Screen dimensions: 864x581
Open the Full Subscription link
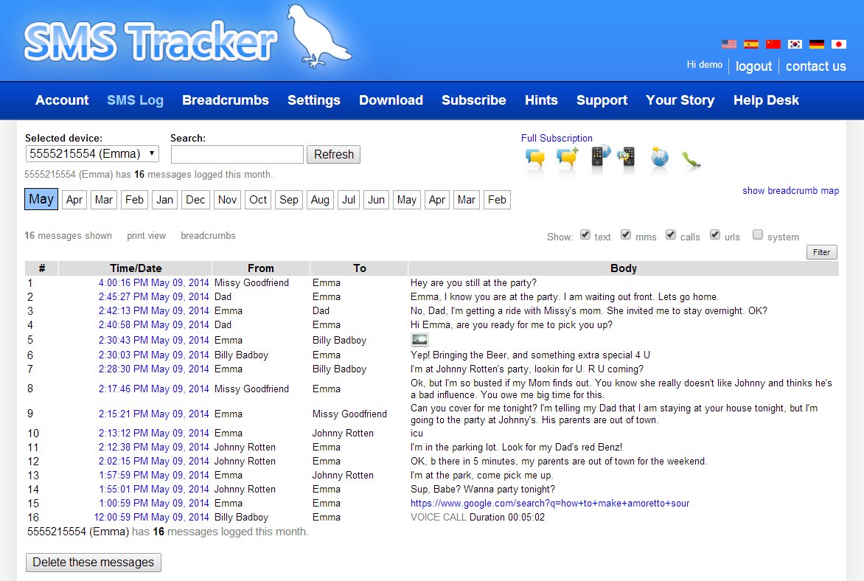click(x=557, y=139)
